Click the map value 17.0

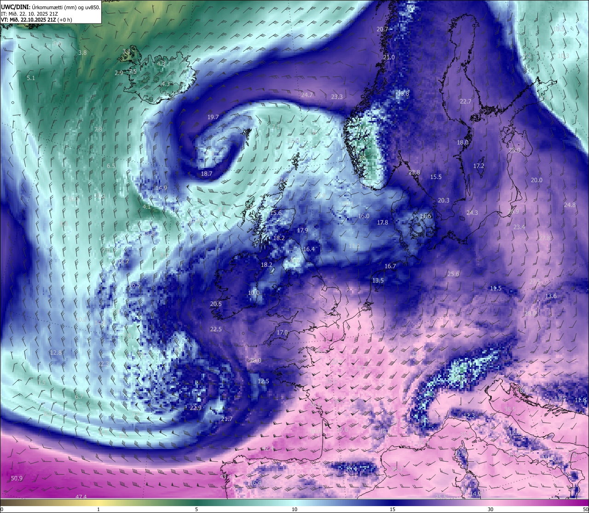click(282, 333)
